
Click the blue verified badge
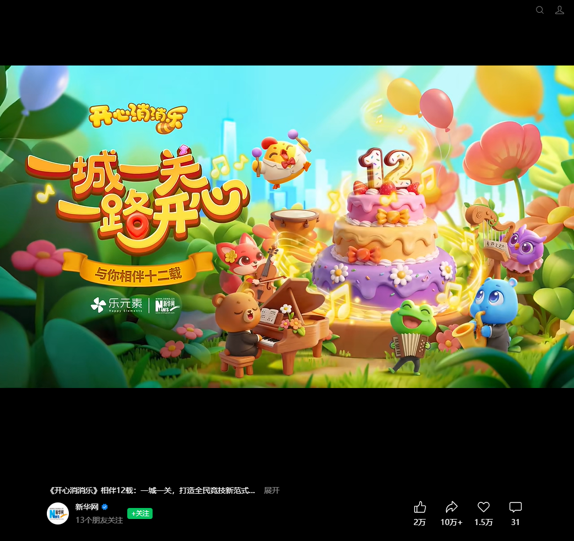[x=105, y=507]
